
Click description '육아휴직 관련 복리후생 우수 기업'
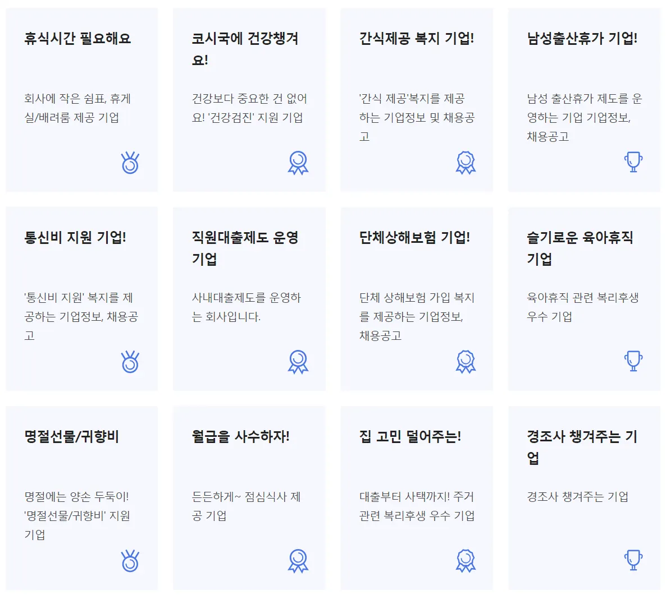click(x=582, y=307)
